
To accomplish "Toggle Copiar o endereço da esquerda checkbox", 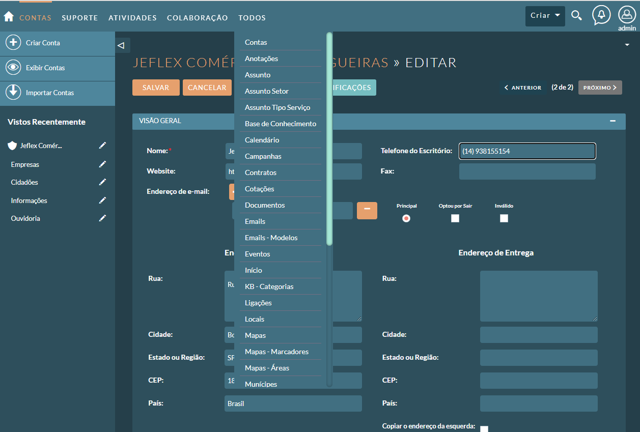I will tap(484, 429).
